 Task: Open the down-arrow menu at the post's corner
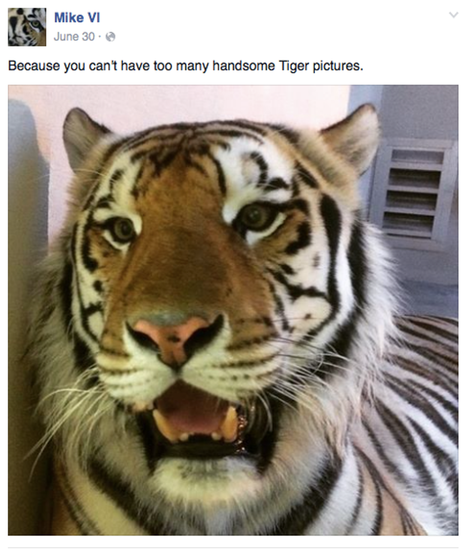coord(453,15)
